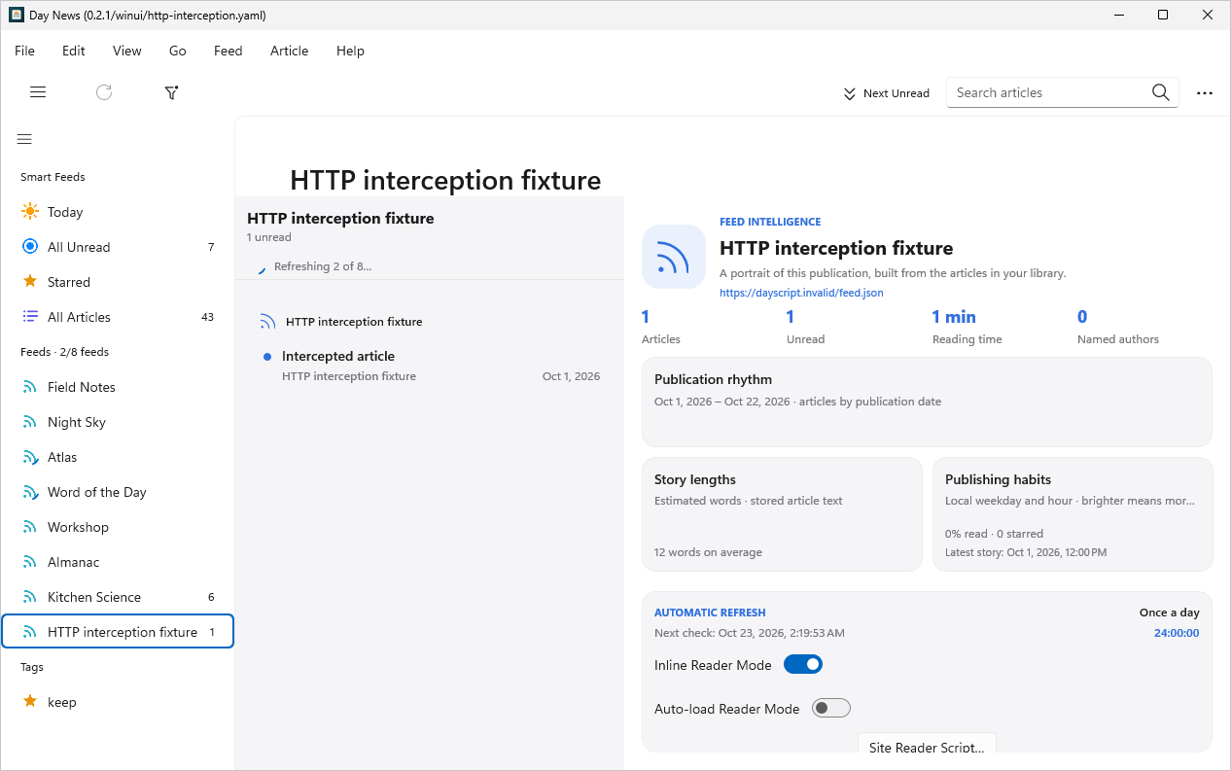Click the Refreshing 2 of 8 progress indicator
This screenshot has height=771, width=1231.
pos(315,266)
